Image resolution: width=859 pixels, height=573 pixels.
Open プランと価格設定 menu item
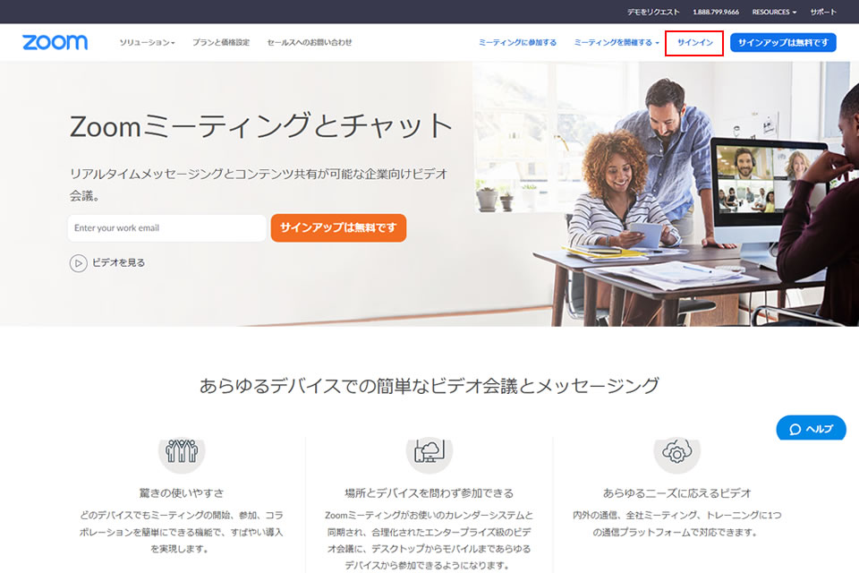220,42
